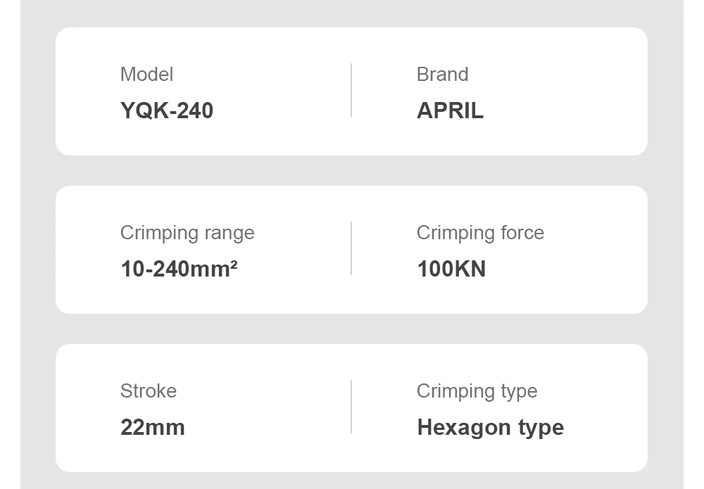The height and width of the screenshot is (489, 704).
Task: Select the 22mm stroke value
Action: click(x=153, y=428)
